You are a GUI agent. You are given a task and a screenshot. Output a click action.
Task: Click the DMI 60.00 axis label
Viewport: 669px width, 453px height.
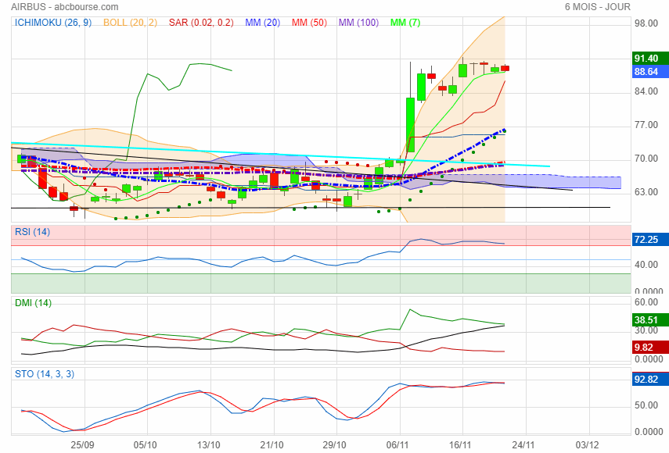(646, 302)
